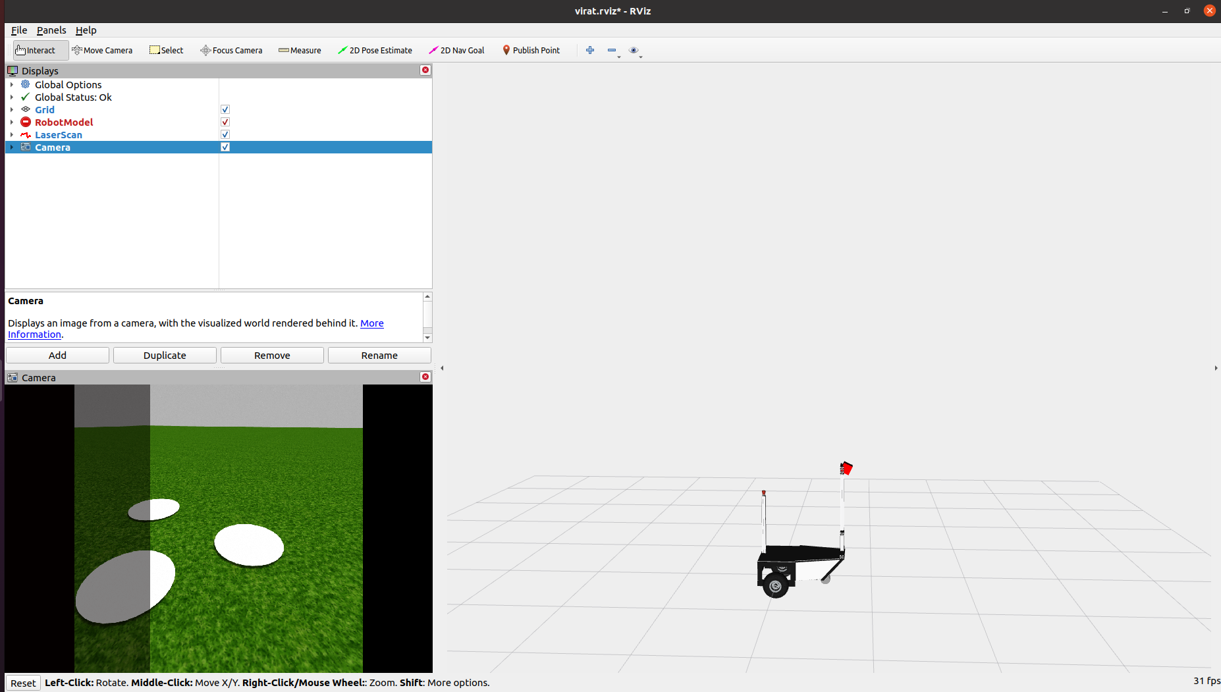Toggle the LaserScan visibility checkbox
This screenshot has width=1221, height=692.
225,134
